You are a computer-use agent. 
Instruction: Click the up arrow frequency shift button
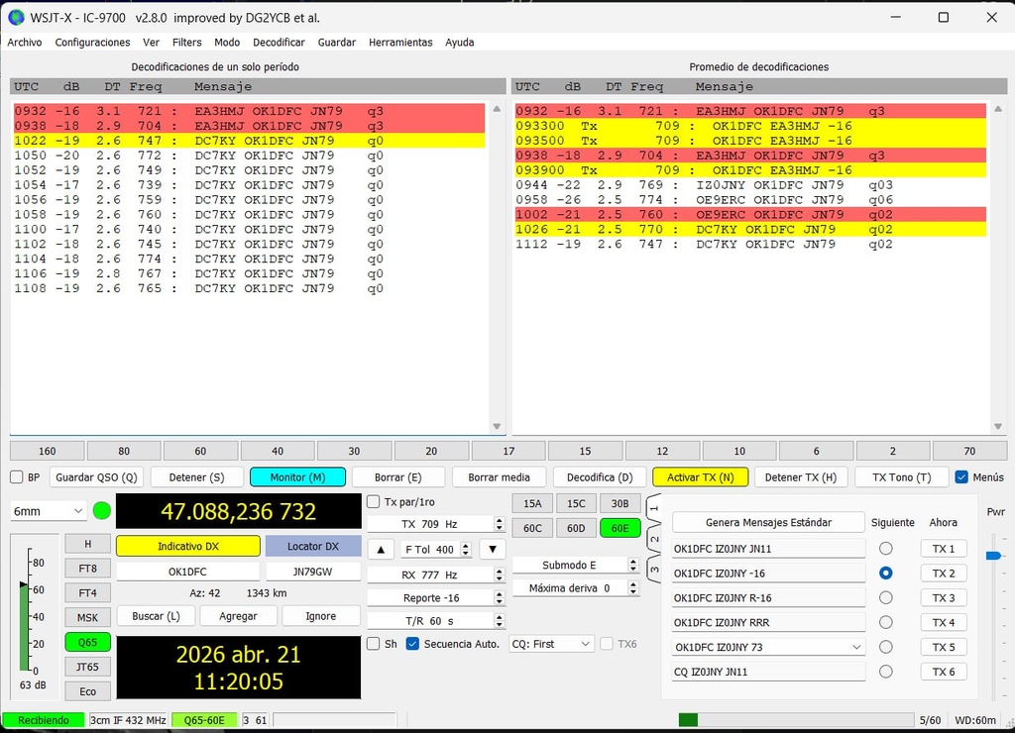tap(381, 550)
